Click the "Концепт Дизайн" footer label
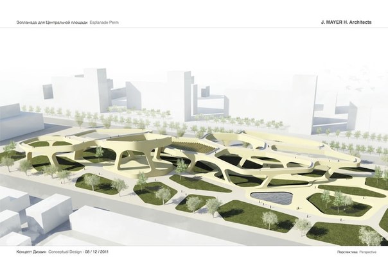This screenshot has width=388, height=274. click(33, 253)
